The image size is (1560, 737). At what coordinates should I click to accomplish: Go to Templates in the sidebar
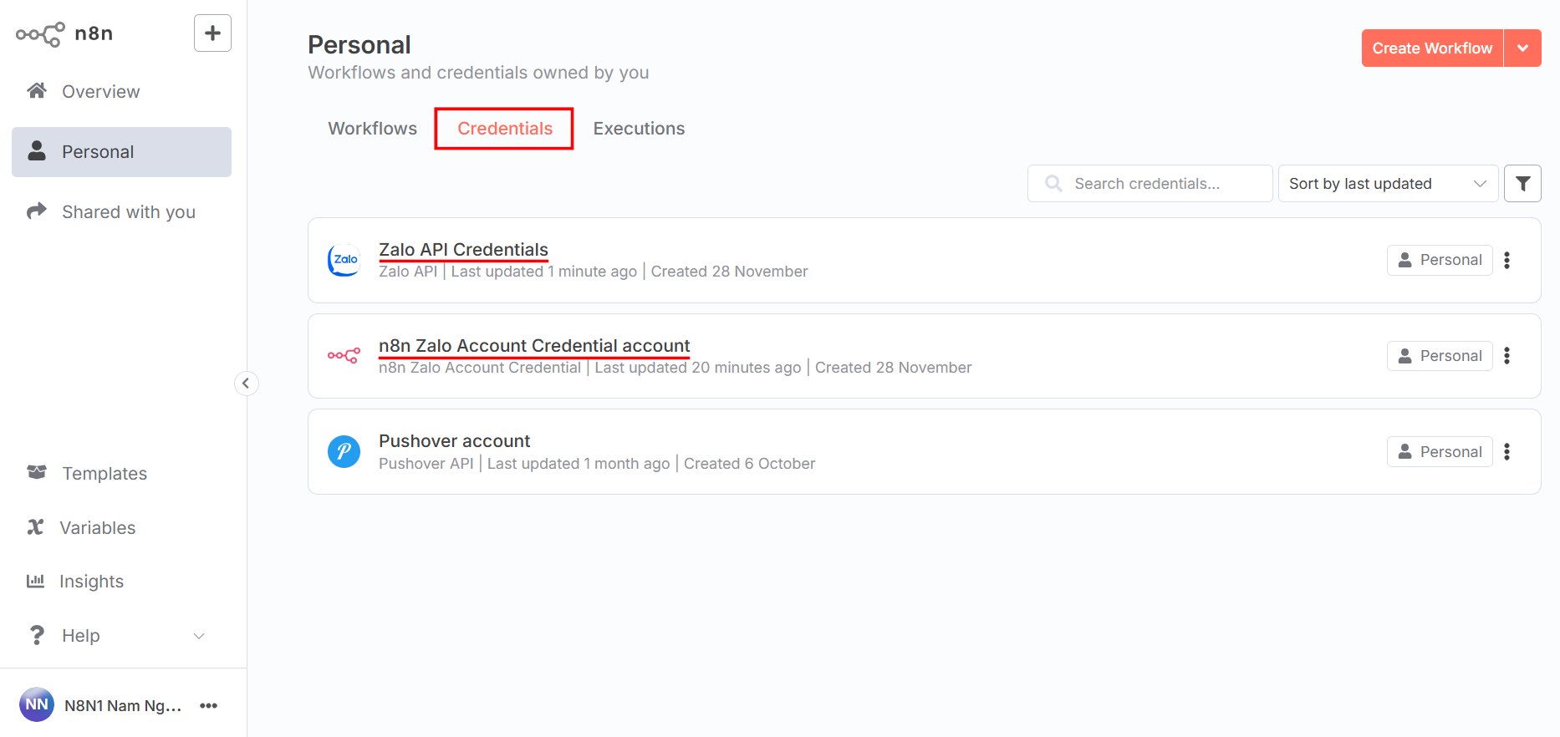click(104, 474)
